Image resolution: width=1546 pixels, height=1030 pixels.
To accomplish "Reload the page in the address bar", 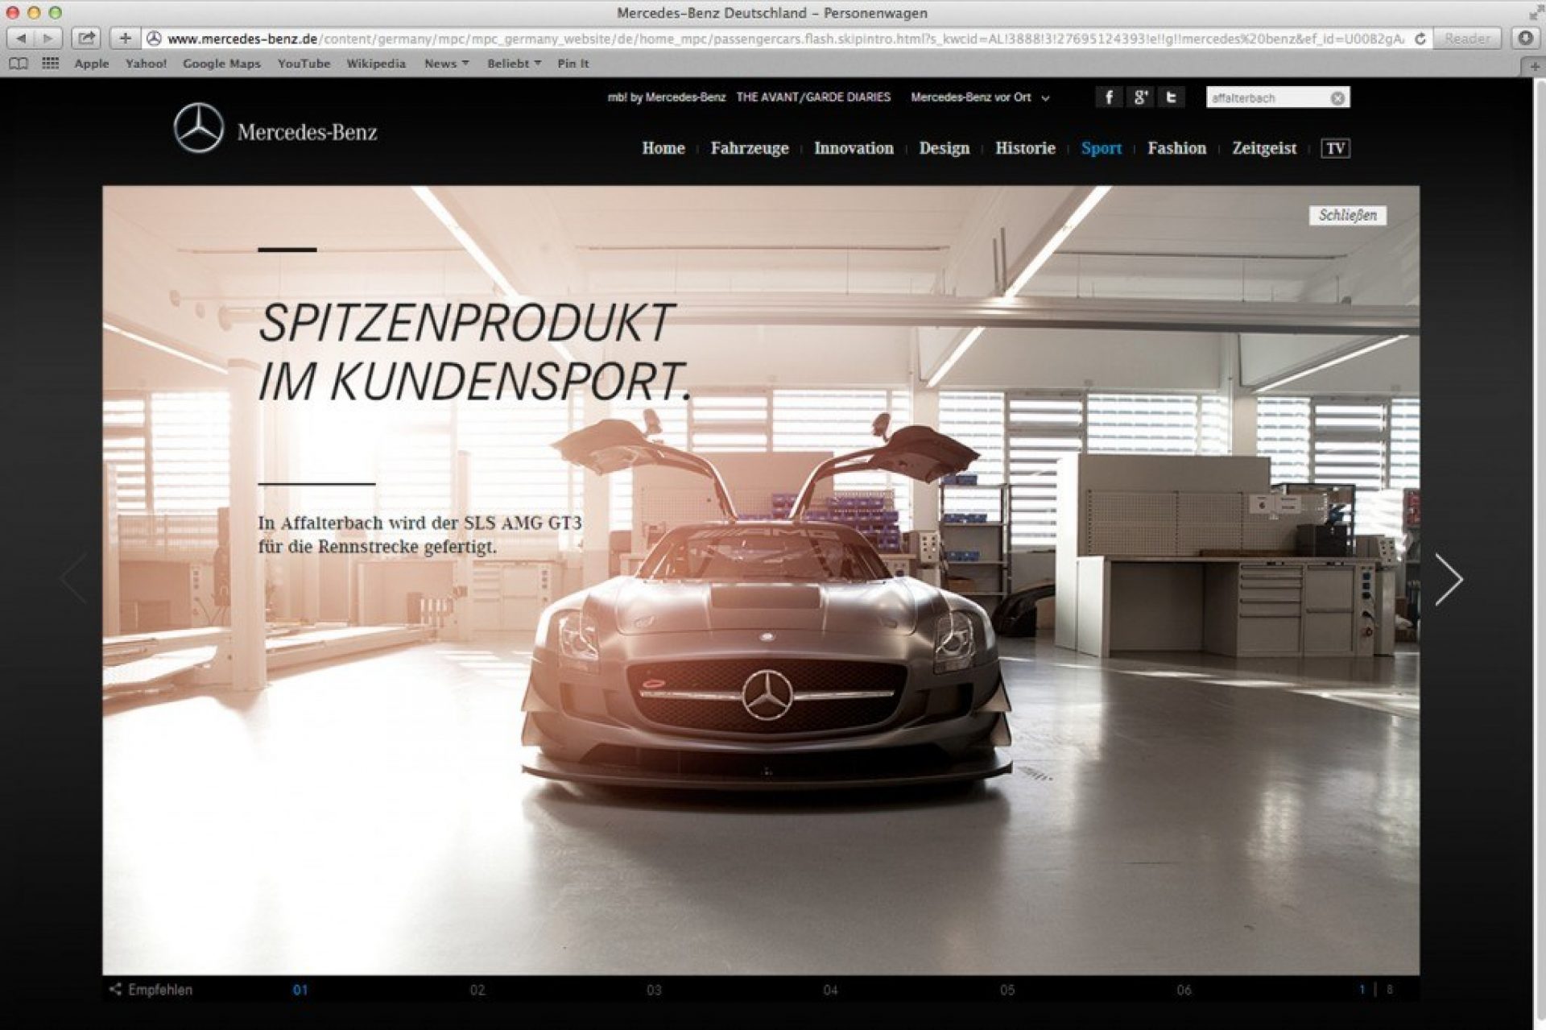I will (x=1420, y=39).
